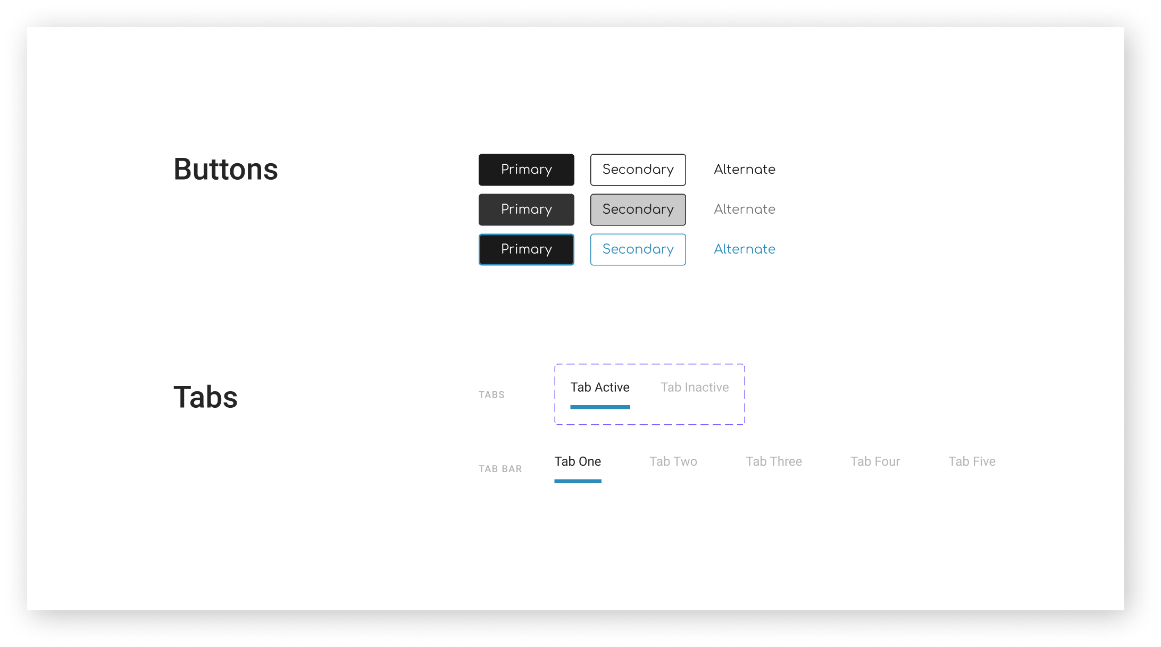Screen dimensions: 1161x647
Task: Click the blue-outlined focused Primary button
Action: click(x=526, y=249)
